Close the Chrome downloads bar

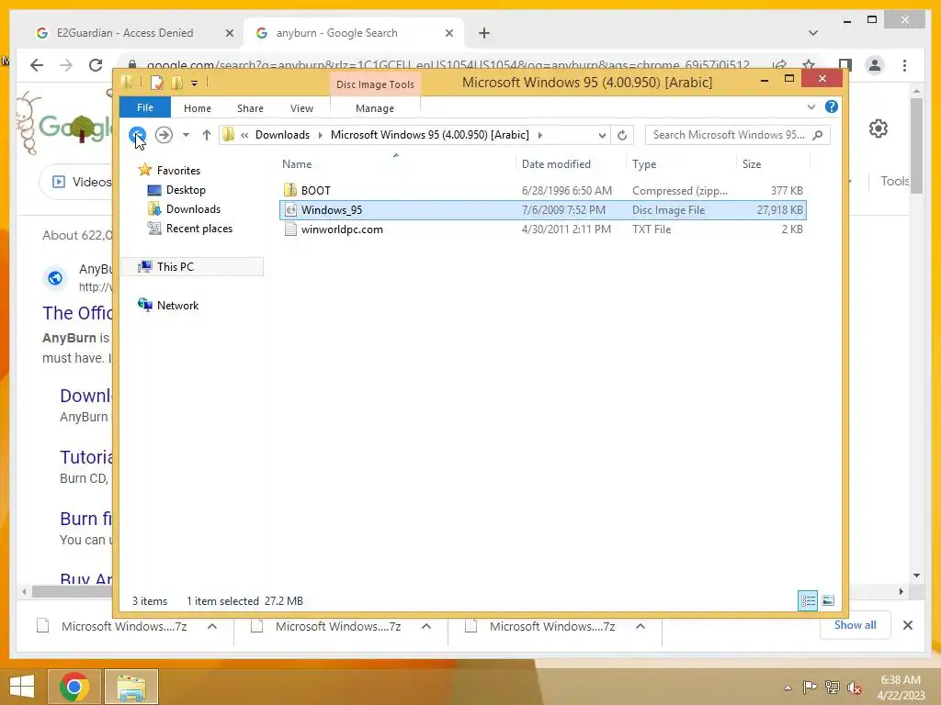tap(908, 625)
